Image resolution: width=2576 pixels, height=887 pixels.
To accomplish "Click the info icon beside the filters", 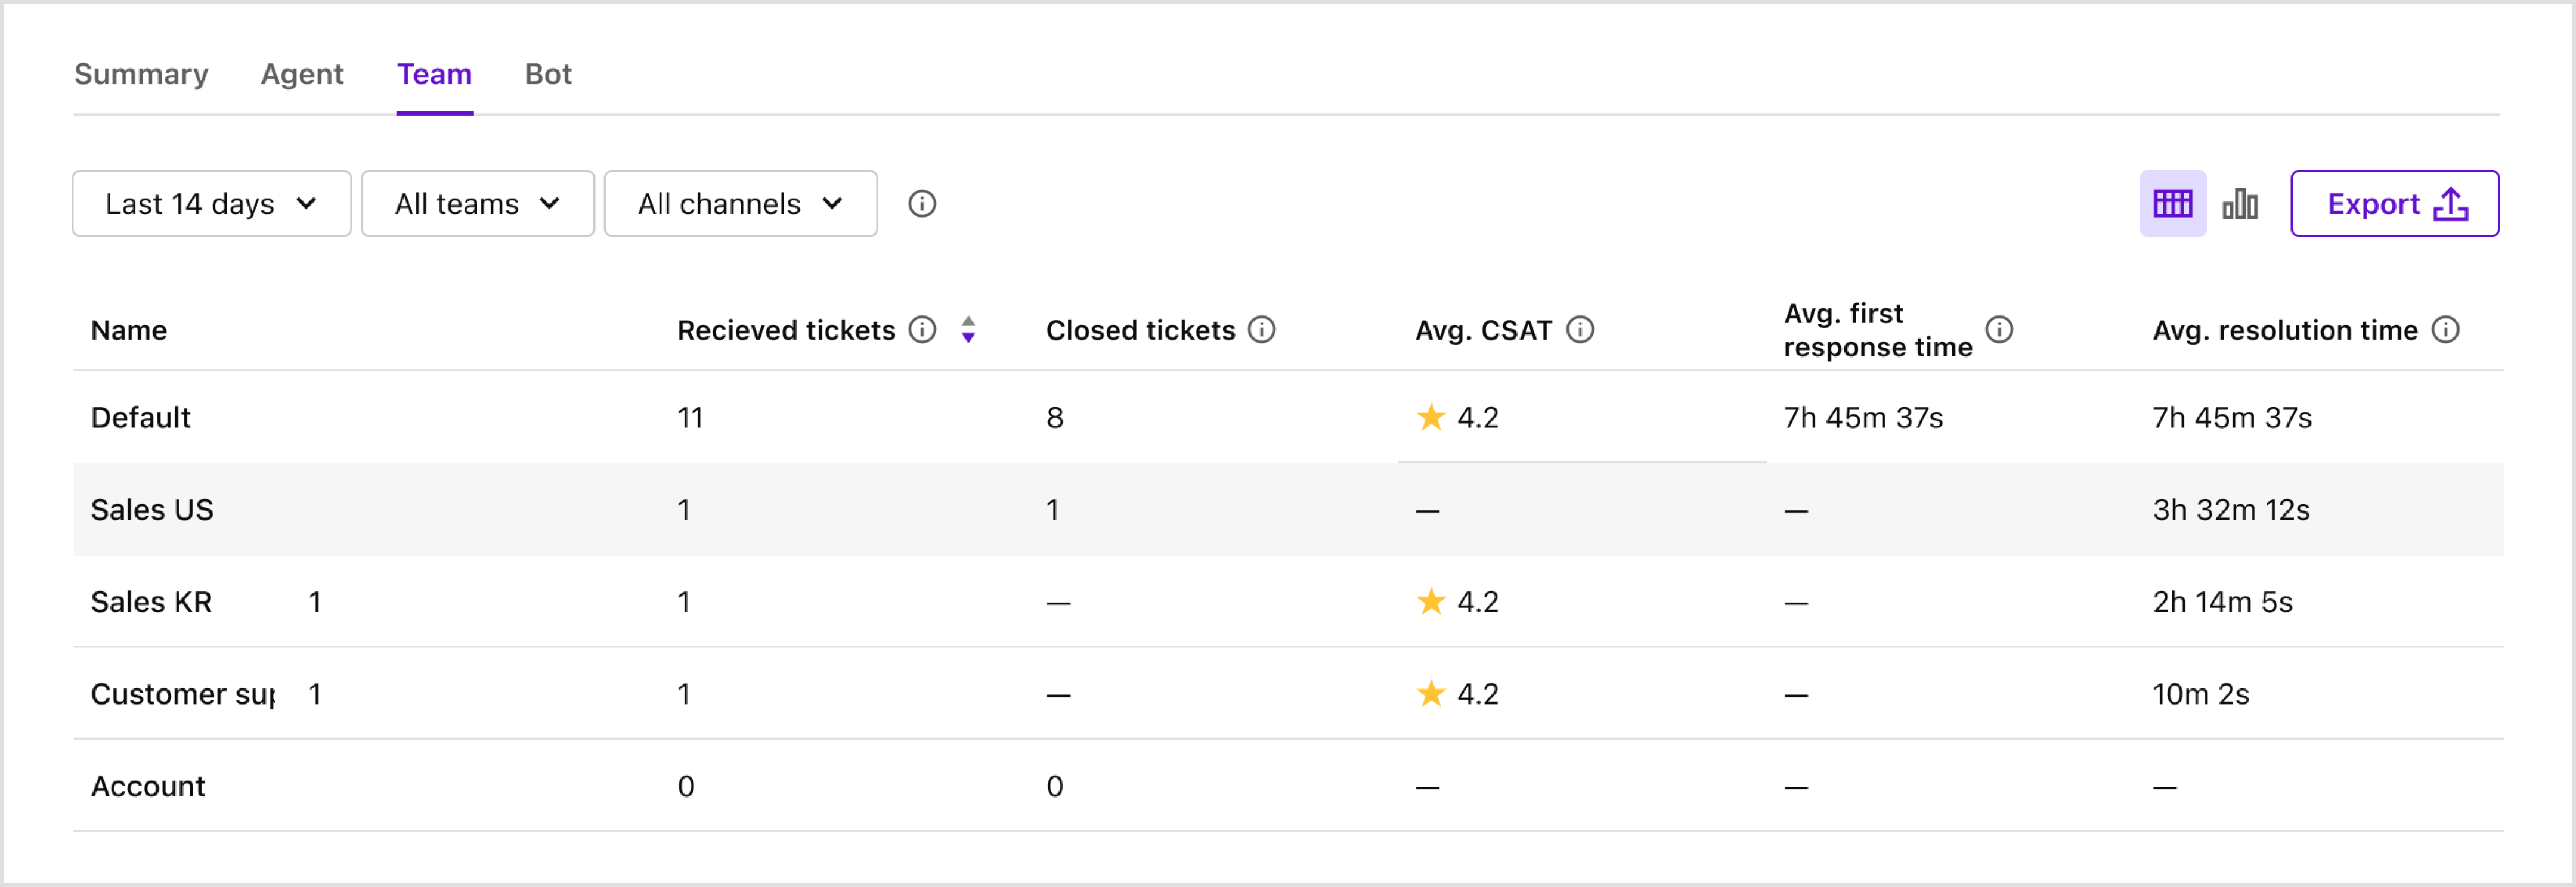I will click(922, 204).
